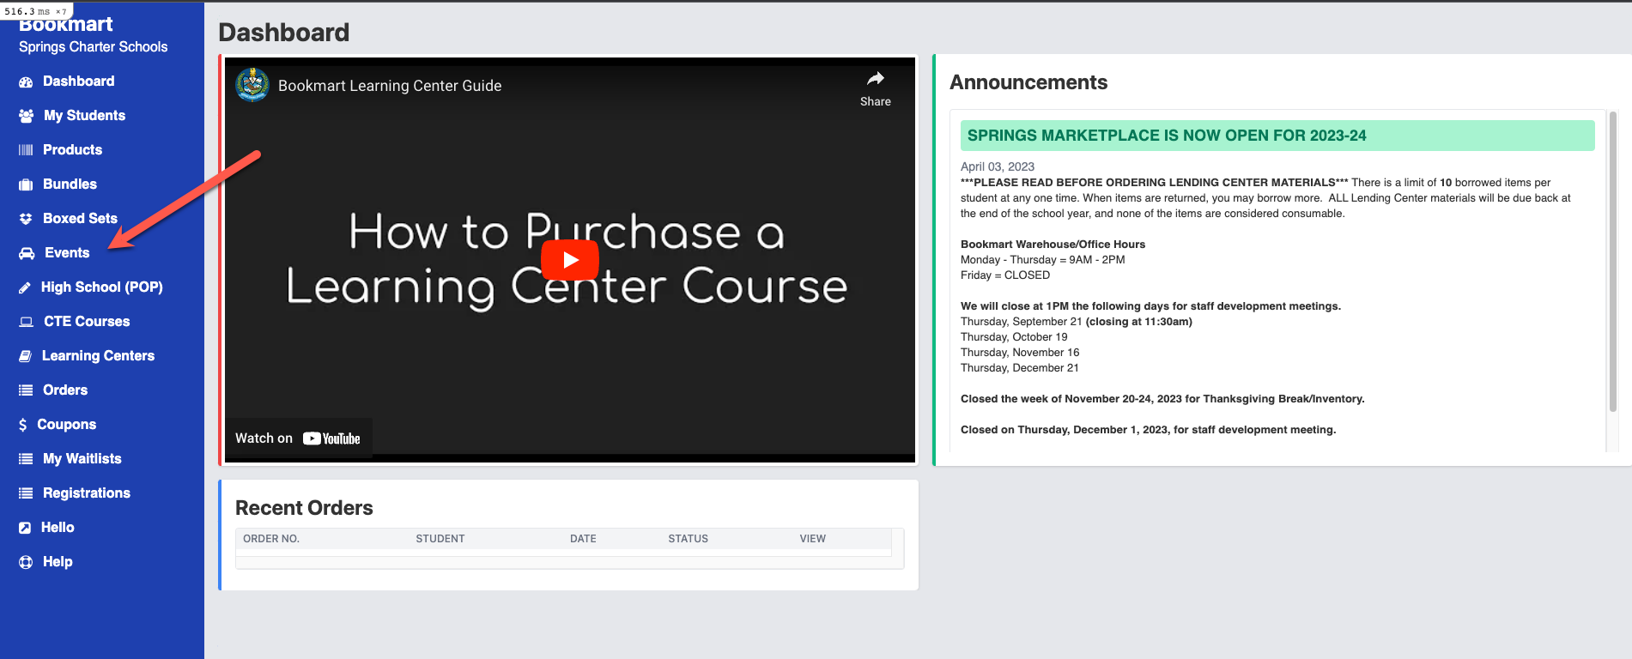Viewport: 1632px width, 659px height.
Task: Click the Bookmart logo text
Action: pos(65,24)
